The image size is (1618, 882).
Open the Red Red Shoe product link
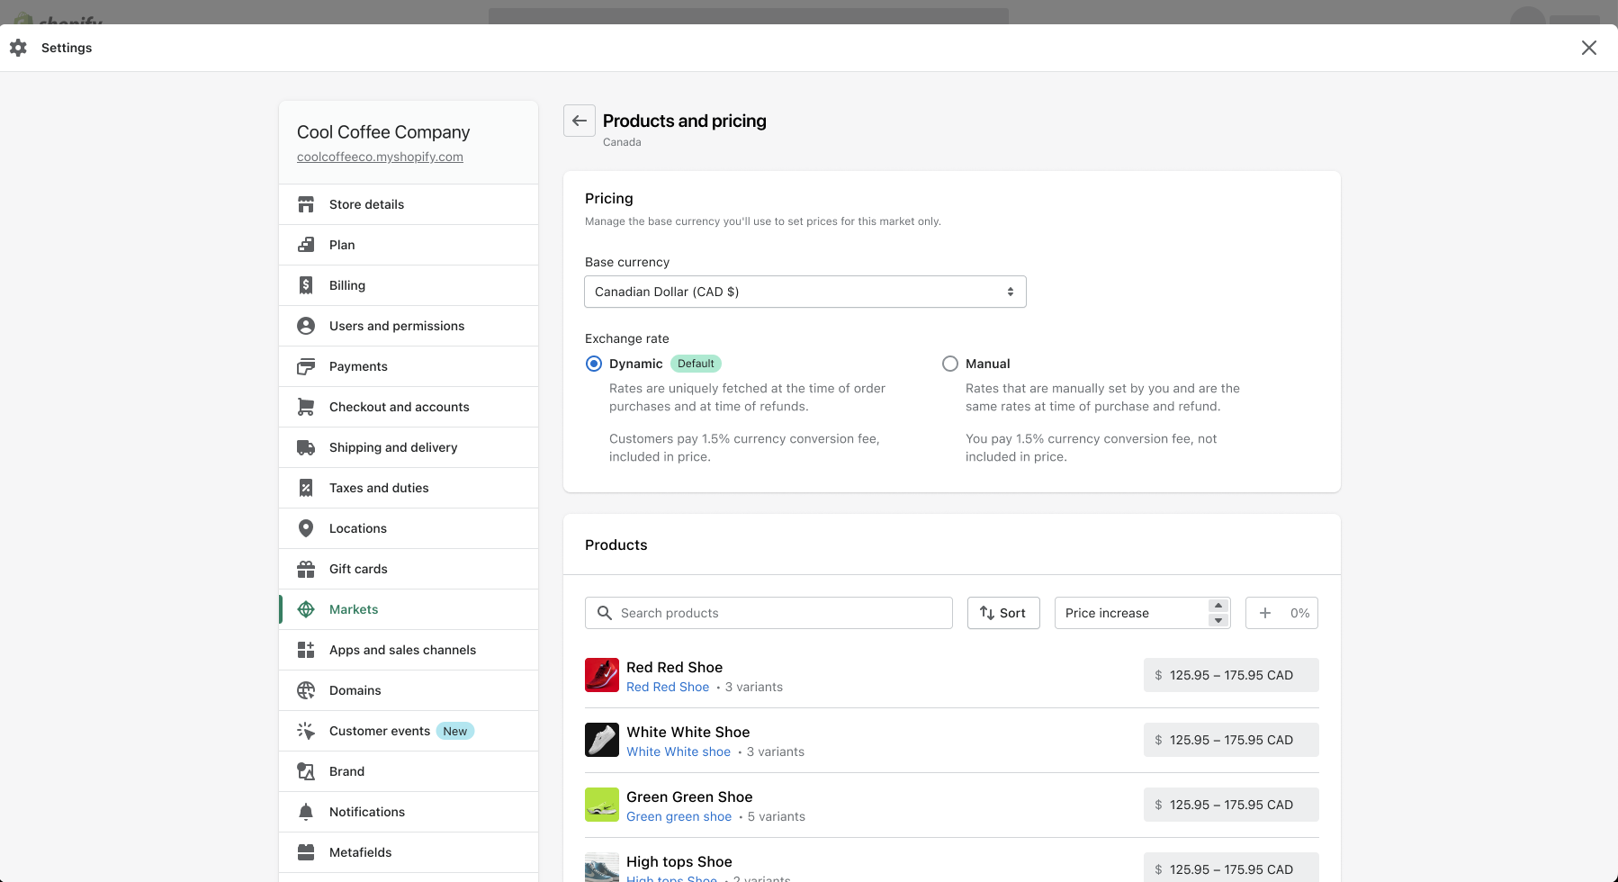[x=668, y=687]
